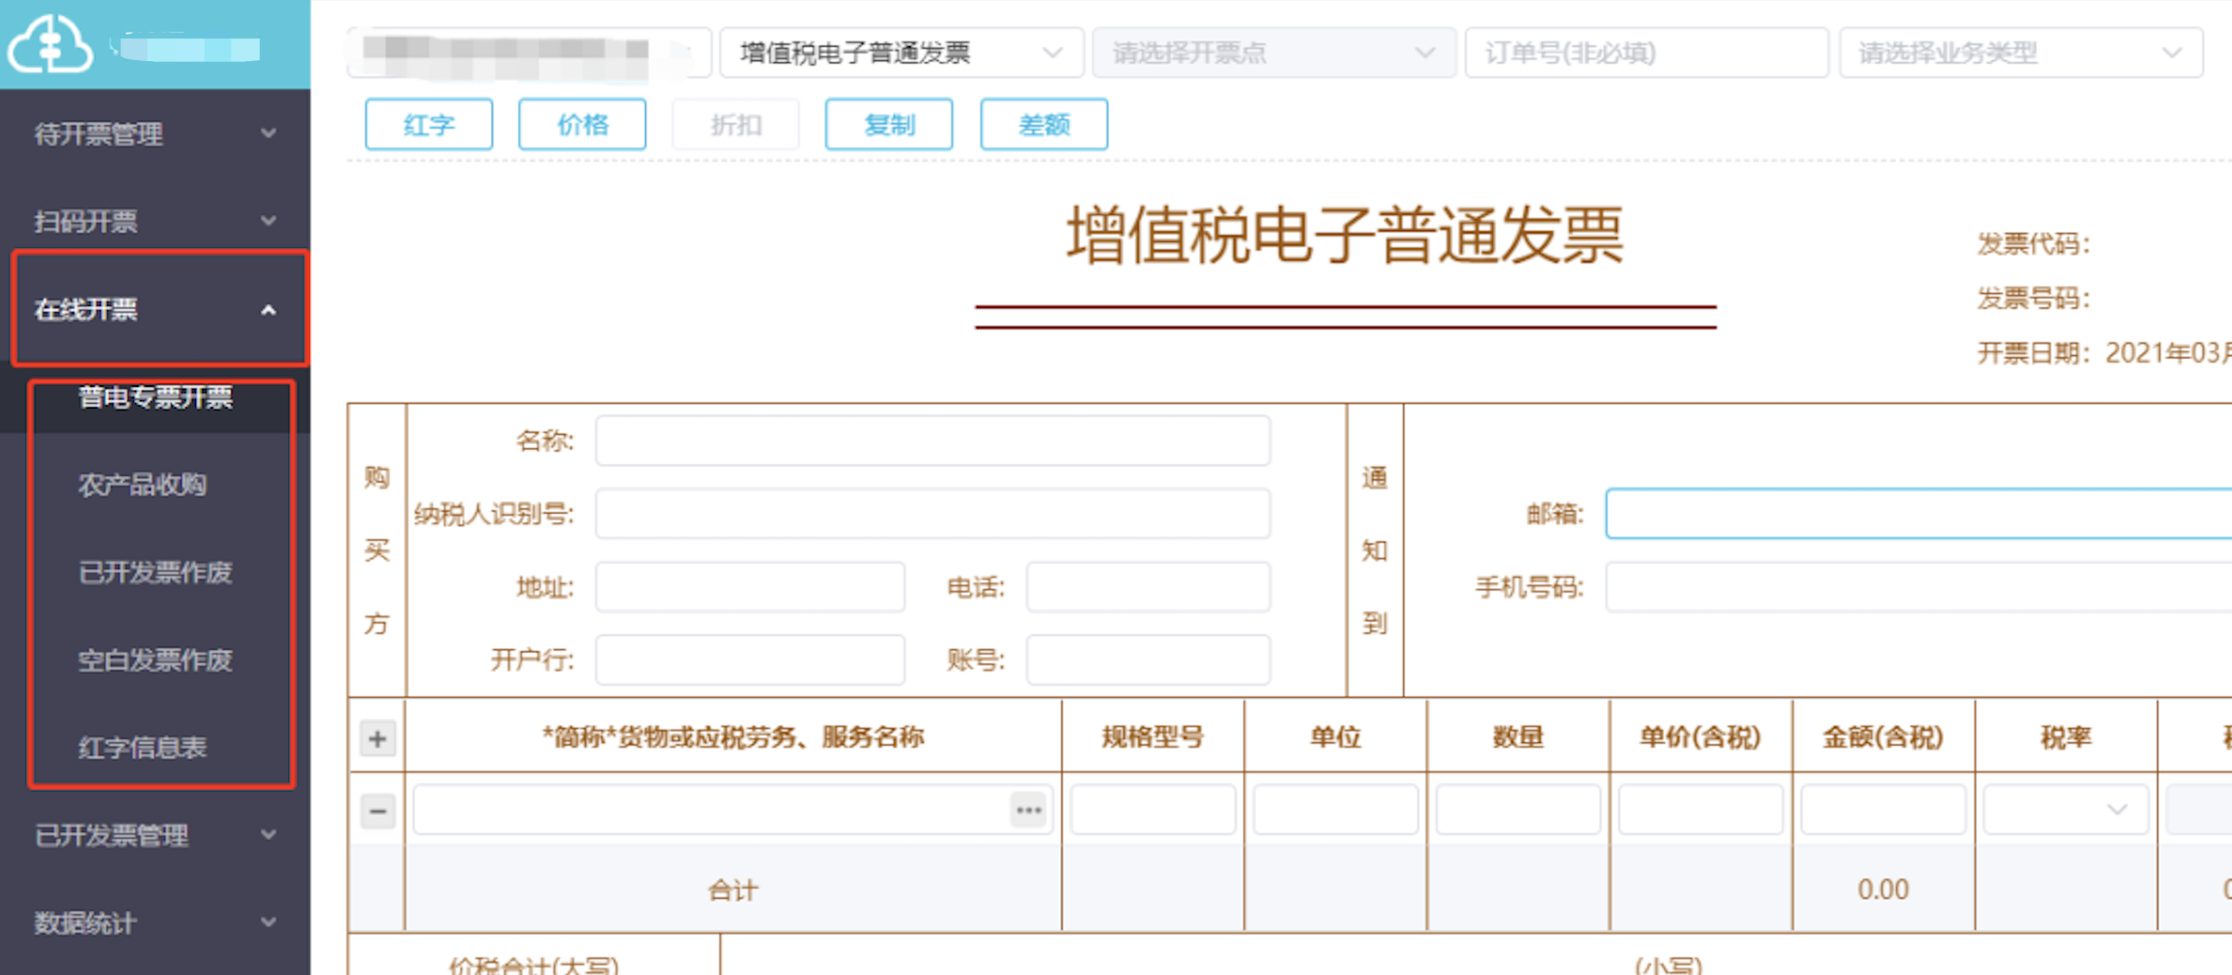Click the 价格 button
The image size is (2232, 975).
[582, 125]
